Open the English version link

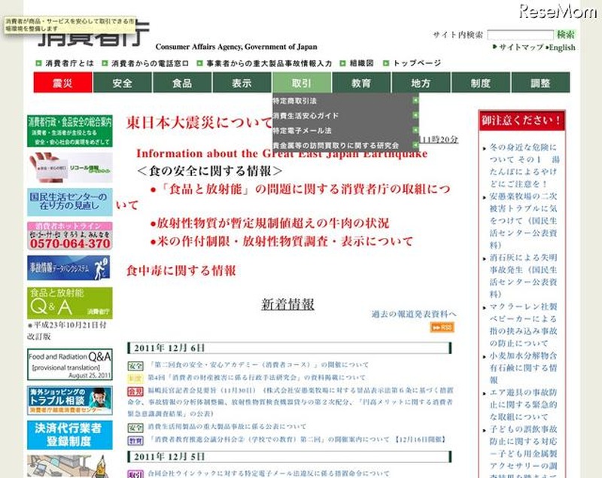(x=561, y=47)
